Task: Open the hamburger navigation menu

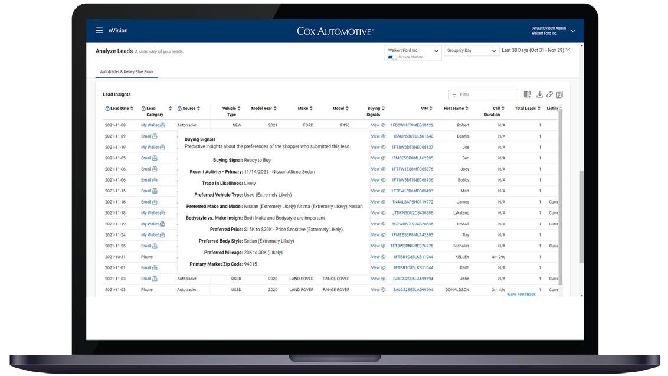Action: click(99, 30)
